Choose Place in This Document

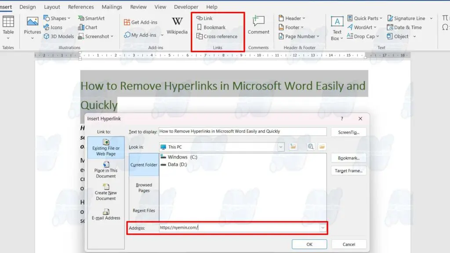coord(106,170)
